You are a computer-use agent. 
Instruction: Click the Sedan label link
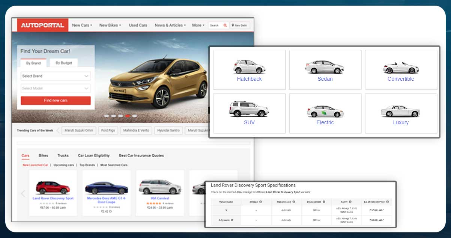click(x=325, y=79)
